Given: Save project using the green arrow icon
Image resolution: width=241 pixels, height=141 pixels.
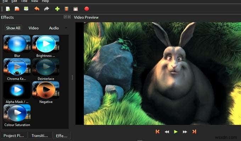Looking at the screenshot, I should point(26,9).
